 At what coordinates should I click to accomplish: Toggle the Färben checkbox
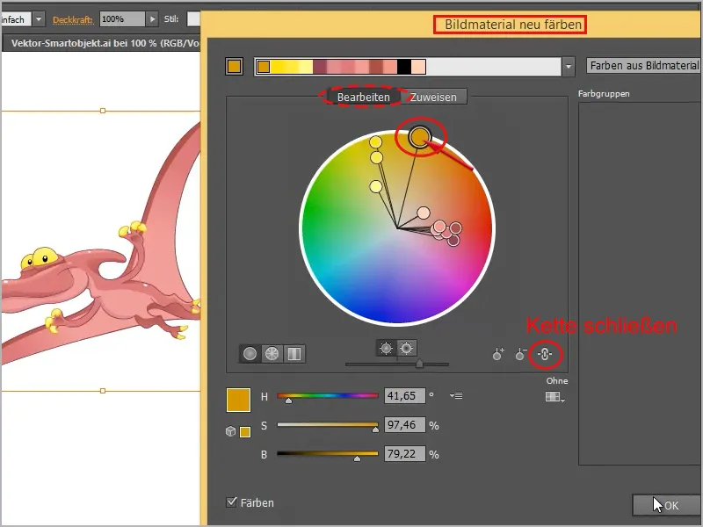(231, 502)
